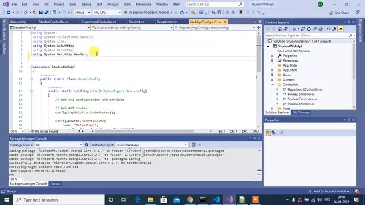365x205 pixels.
Task: Click the Windows Start button
Action: 6,200
